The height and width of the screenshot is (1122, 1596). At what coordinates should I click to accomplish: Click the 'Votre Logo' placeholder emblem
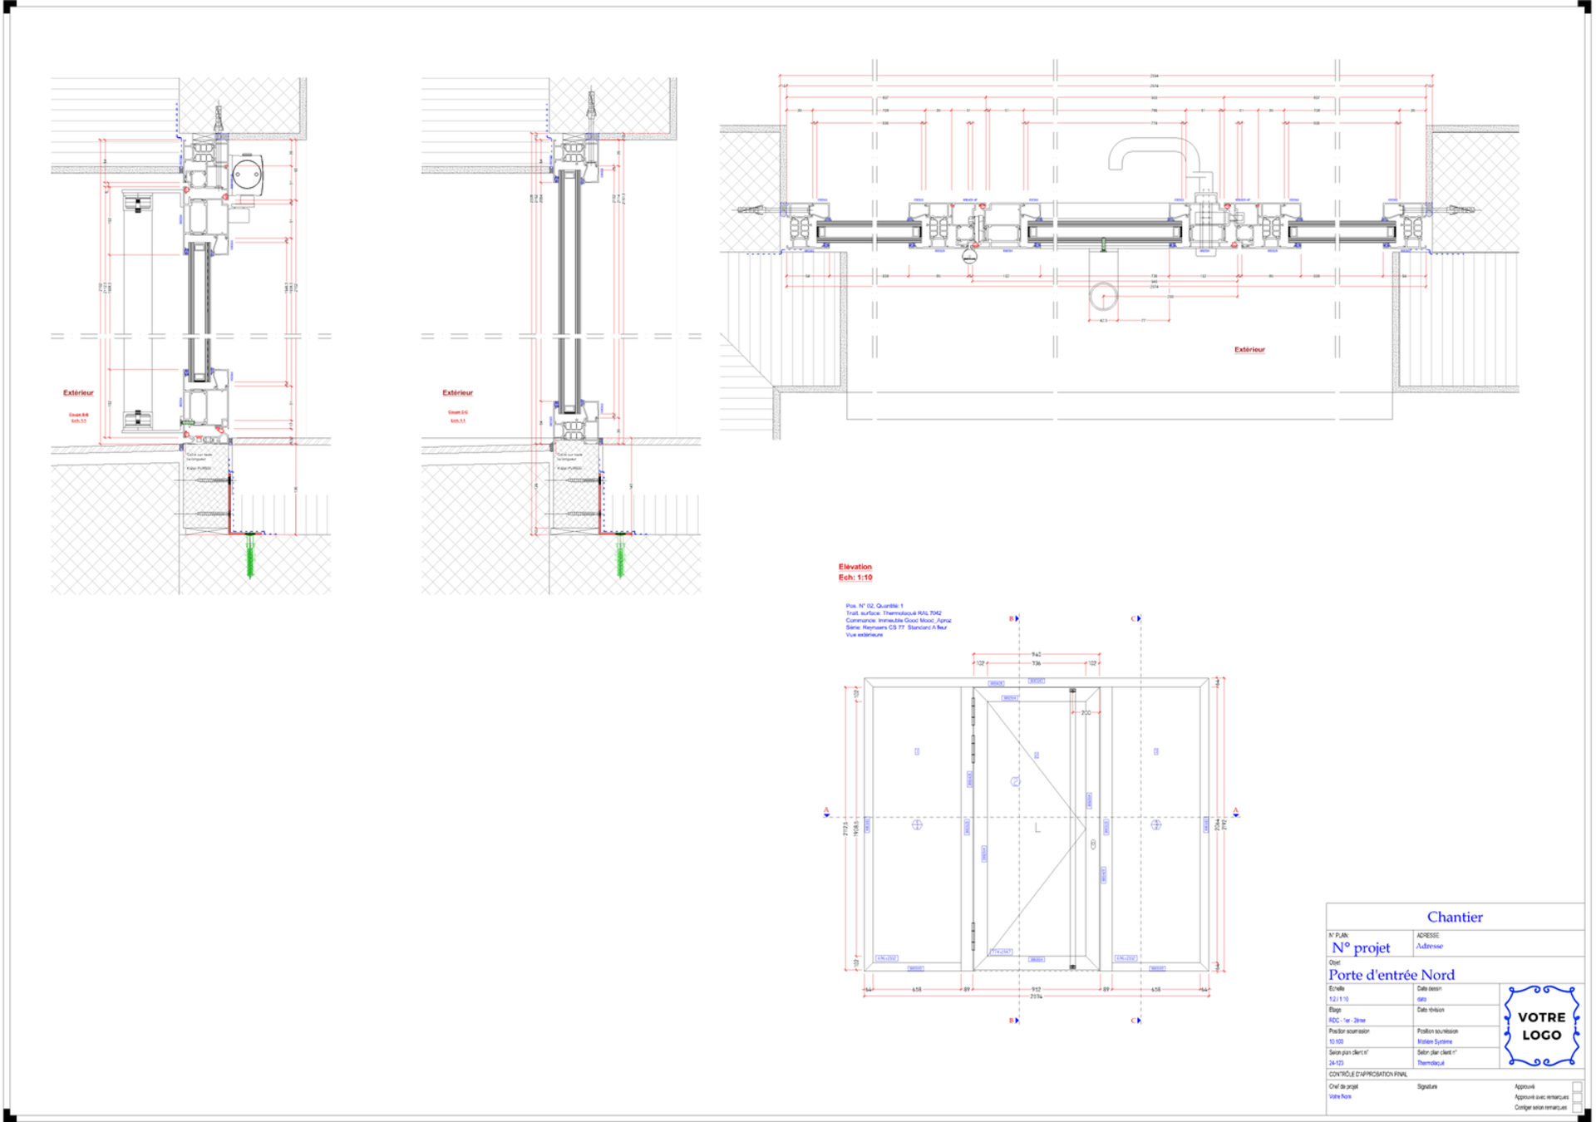coord(1541,1026)
